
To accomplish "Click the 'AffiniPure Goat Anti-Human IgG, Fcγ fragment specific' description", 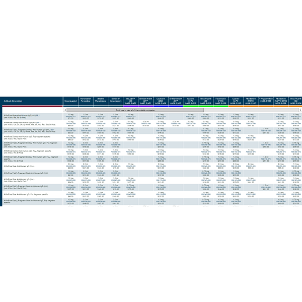I will click(26, 194).
